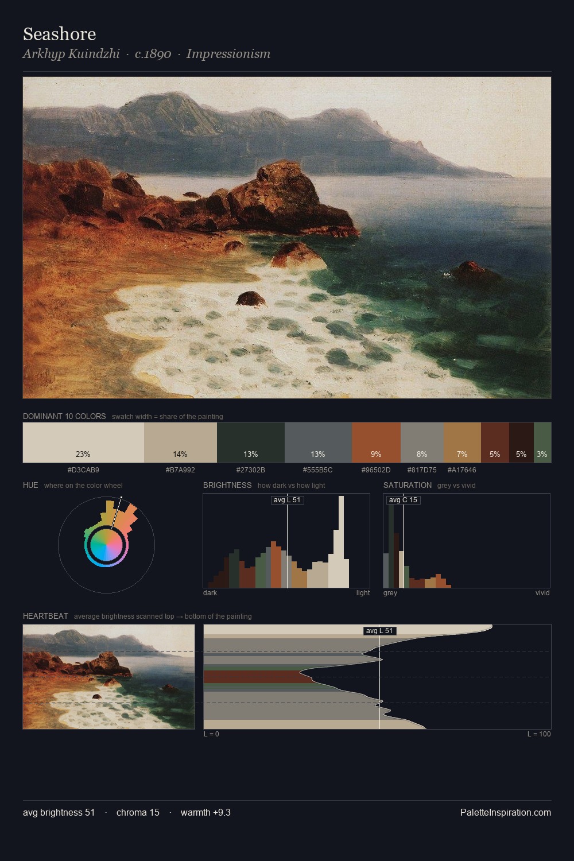
Task: Click the hex code label #96502D
Action: tap(376, 470)
